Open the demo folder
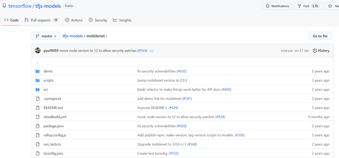 point(48,71)
